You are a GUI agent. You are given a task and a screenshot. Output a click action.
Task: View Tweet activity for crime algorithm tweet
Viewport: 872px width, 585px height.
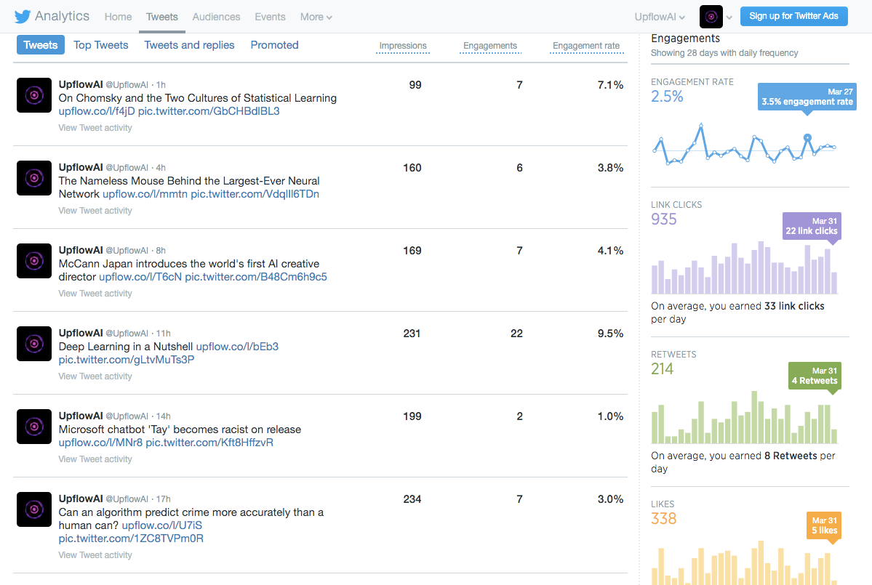[95, 555]
